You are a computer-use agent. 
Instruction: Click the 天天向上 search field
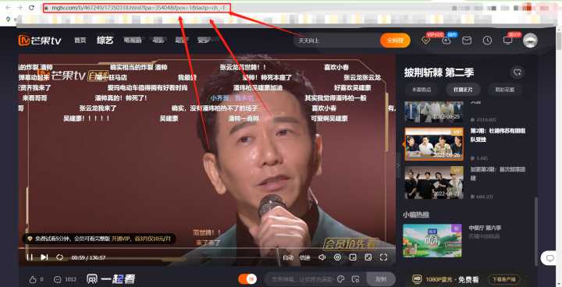click(x=336, y=41)
